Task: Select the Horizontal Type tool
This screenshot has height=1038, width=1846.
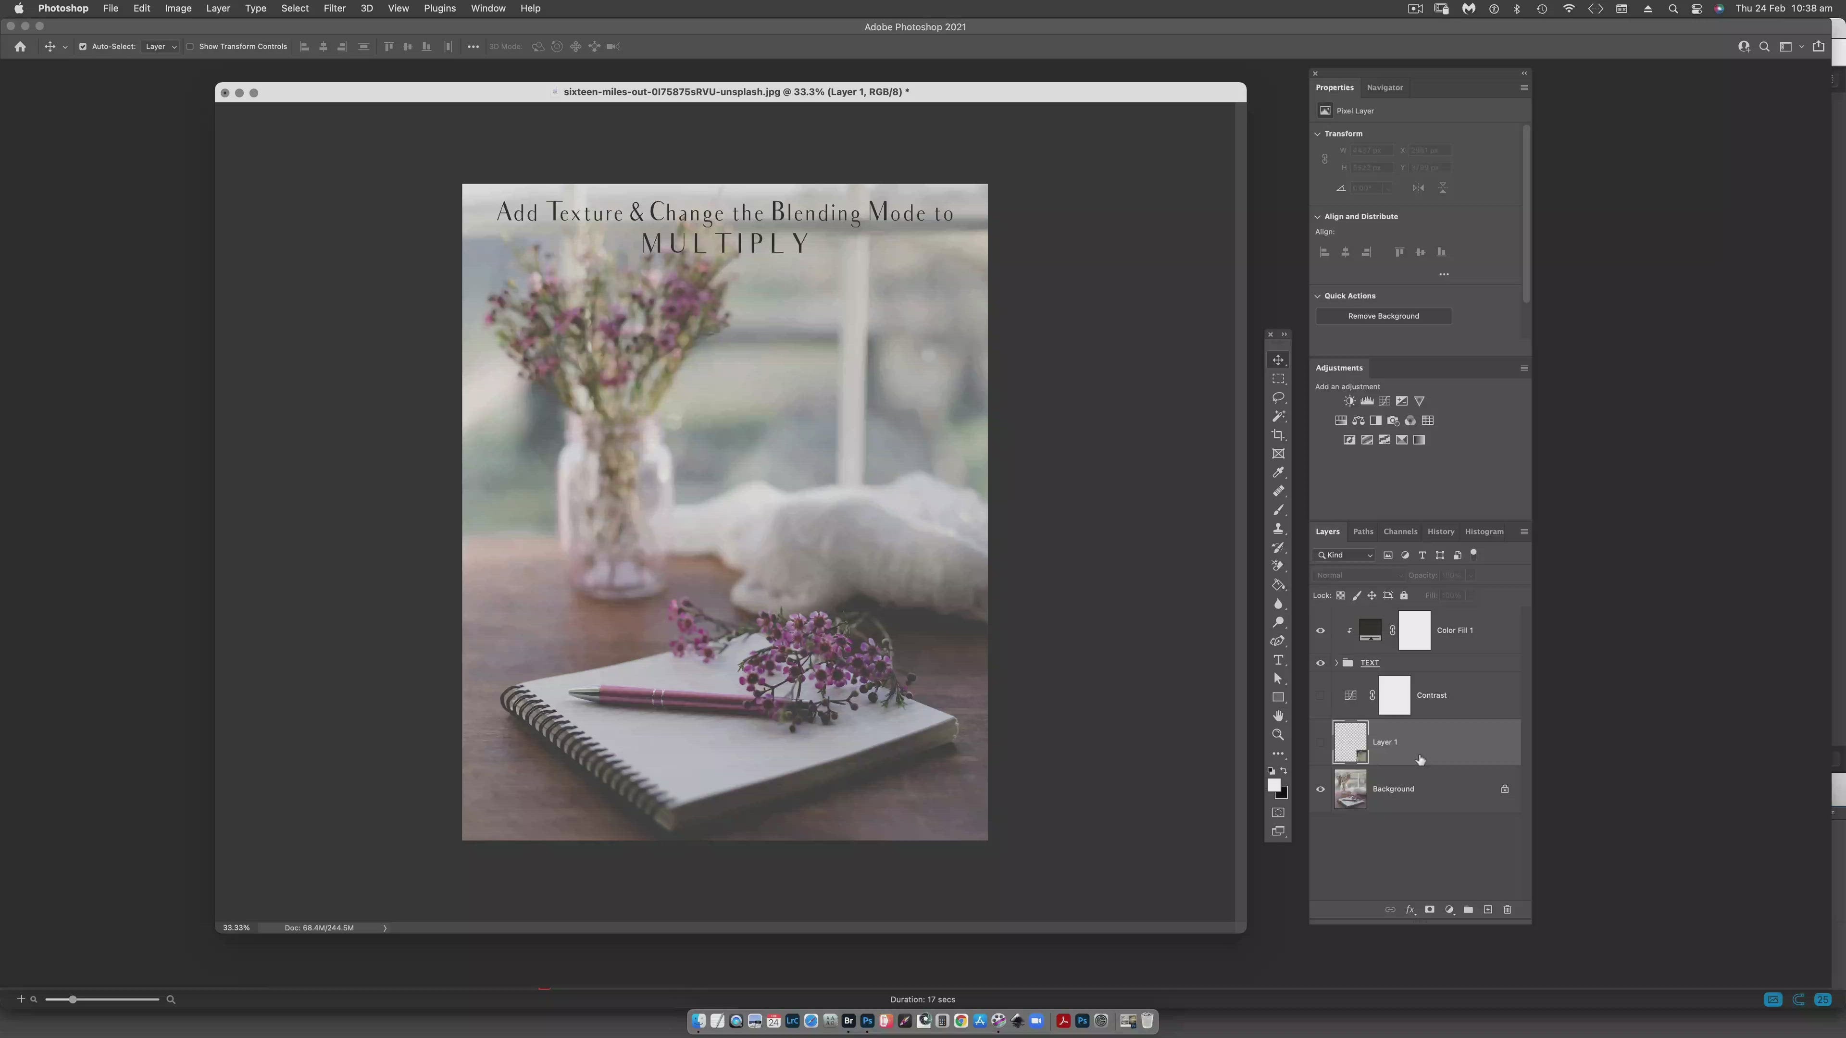Action: click(x=1278, y=660)
